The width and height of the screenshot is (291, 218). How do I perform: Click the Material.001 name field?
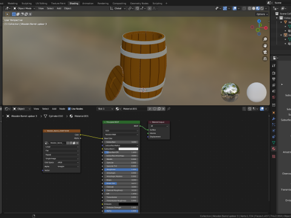click(x=134, y=109)
